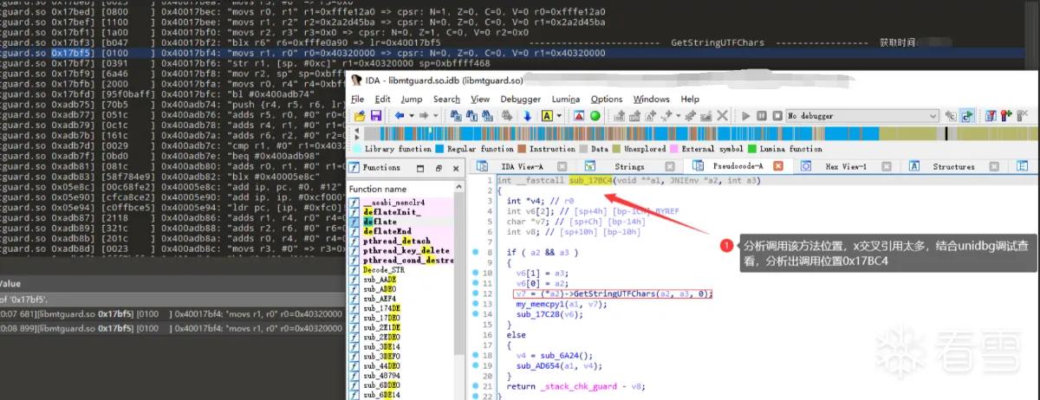Select pthread_key_delete in function list
This screenshot has height=400, width=1040.
click(406, 250)
